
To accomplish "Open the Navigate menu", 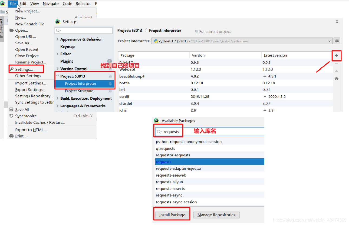I will click(x=51, y=4).
